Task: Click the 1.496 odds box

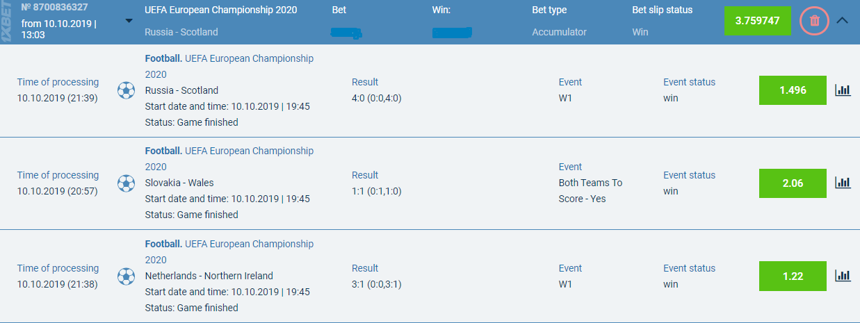Action: pos(792,90)
